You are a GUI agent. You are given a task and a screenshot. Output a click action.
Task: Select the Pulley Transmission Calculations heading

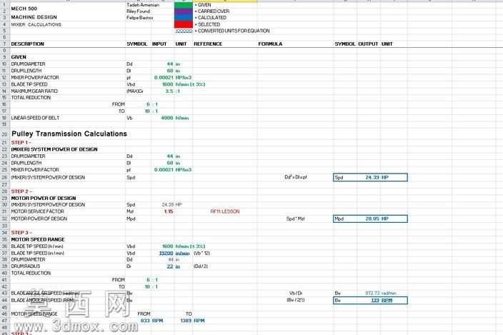point(69,134)
